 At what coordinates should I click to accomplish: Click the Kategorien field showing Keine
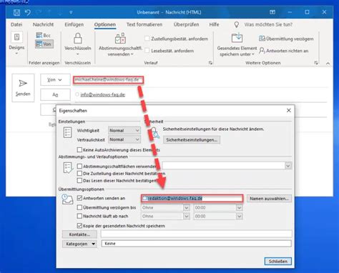pyautogui.click(x=196, y=244)
